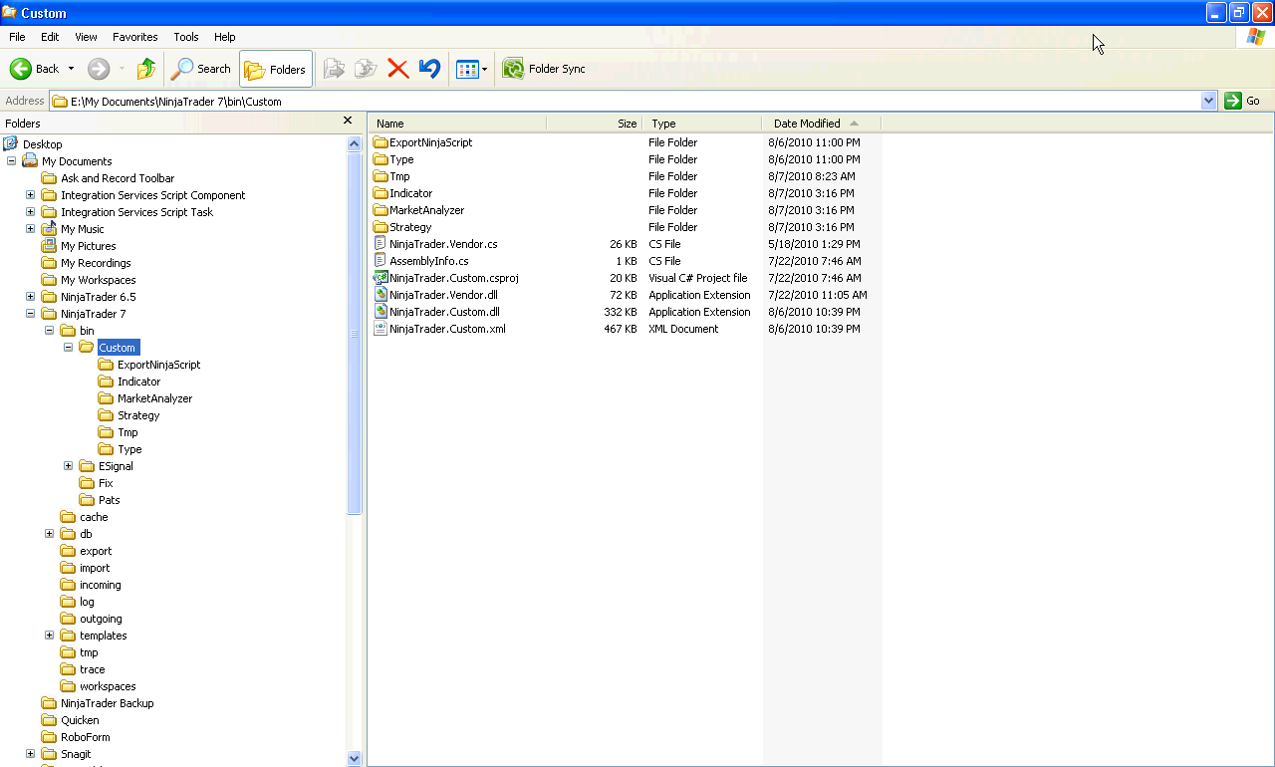Click the Go button
1275x767 pixels.
(x=1243, y=101)
